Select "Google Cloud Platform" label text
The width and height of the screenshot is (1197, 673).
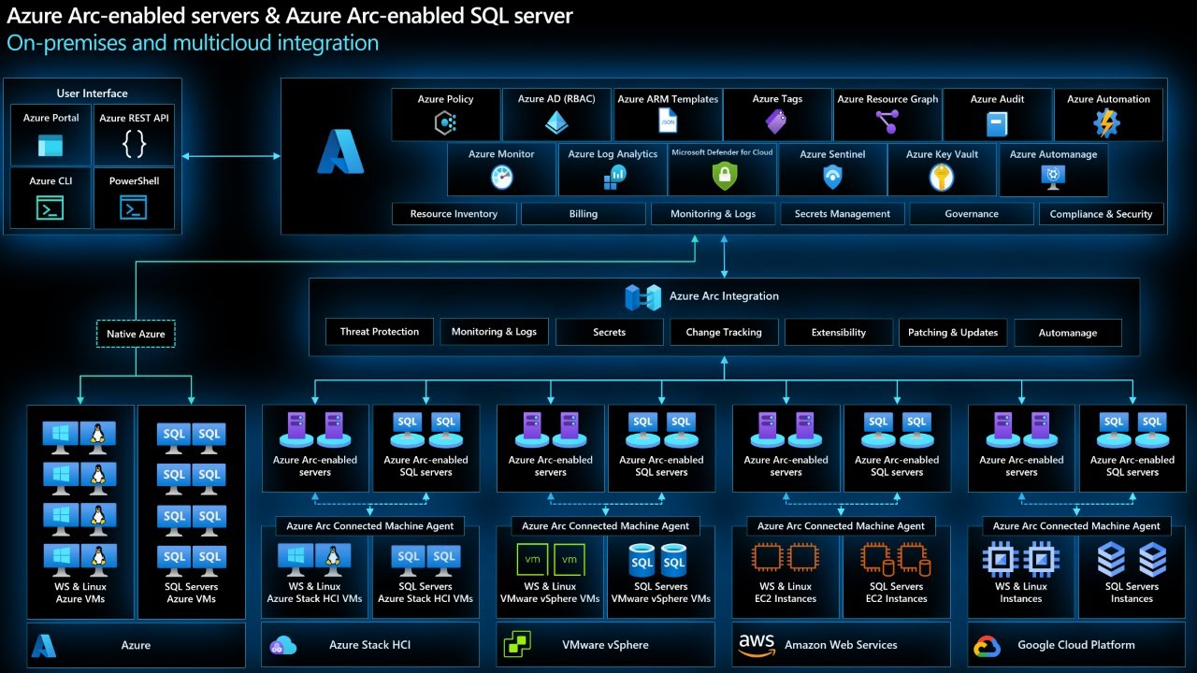(x=1076, y=645)
